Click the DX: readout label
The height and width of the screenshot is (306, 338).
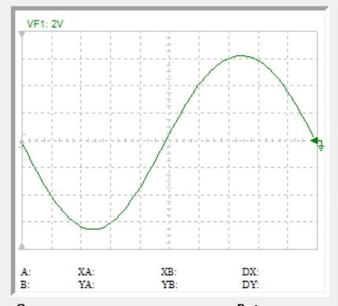click(x=250, y=272)
